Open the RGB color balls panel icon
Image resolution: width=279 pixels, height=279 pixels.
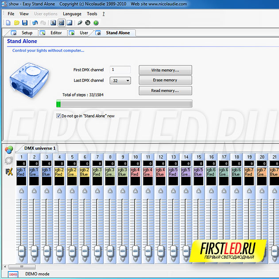tap(8, 150)
